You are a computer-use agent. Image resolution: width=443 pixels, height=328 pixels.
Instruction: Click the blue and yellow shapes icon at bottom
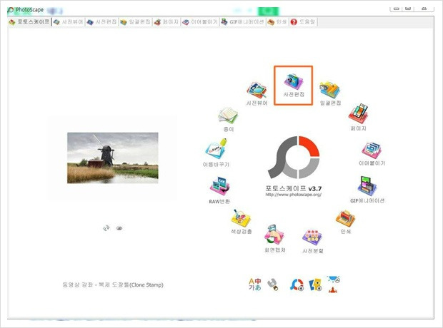click(x=315, y=285)
